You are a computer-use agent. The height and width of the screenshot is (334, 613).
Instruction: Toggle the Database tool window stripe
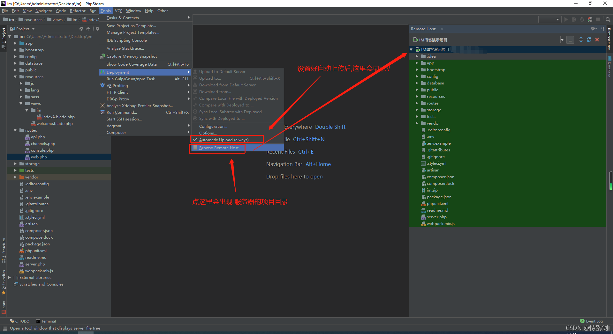click(609, 67)
